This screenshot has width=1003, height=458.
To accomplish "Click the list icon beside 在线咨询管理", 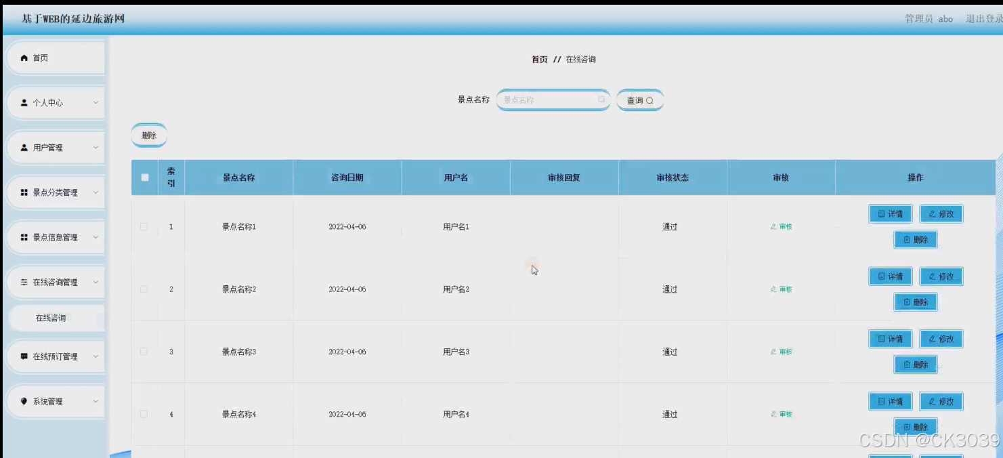I will pos(24,282).
